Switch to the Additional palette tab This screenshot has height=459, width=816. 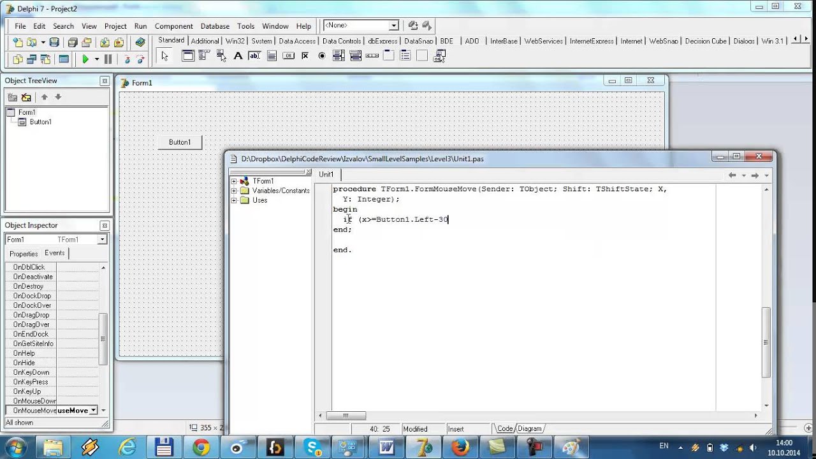coord(205,41)
